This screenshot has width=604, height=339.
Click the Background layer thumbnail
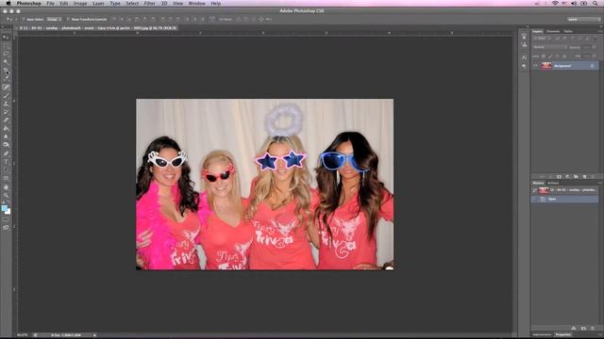[x=546, y=66]
